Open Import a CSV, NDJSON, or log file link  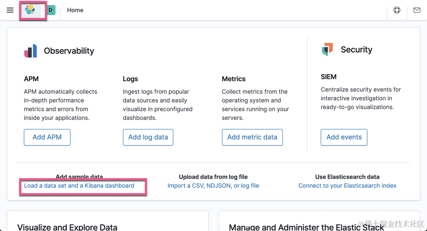pyautogui.click(x=213, y=186)
